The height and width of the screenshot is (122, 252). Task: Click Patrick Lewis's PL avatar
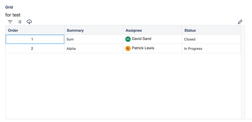(x=128, y=48)
